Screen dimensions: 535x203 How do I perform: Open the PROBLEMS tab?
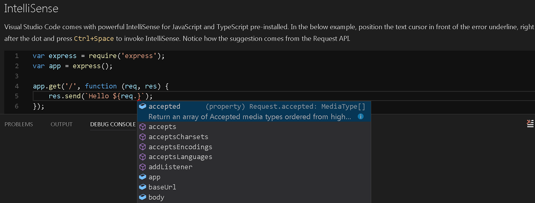pyautogui.click(x=19, y=124)
